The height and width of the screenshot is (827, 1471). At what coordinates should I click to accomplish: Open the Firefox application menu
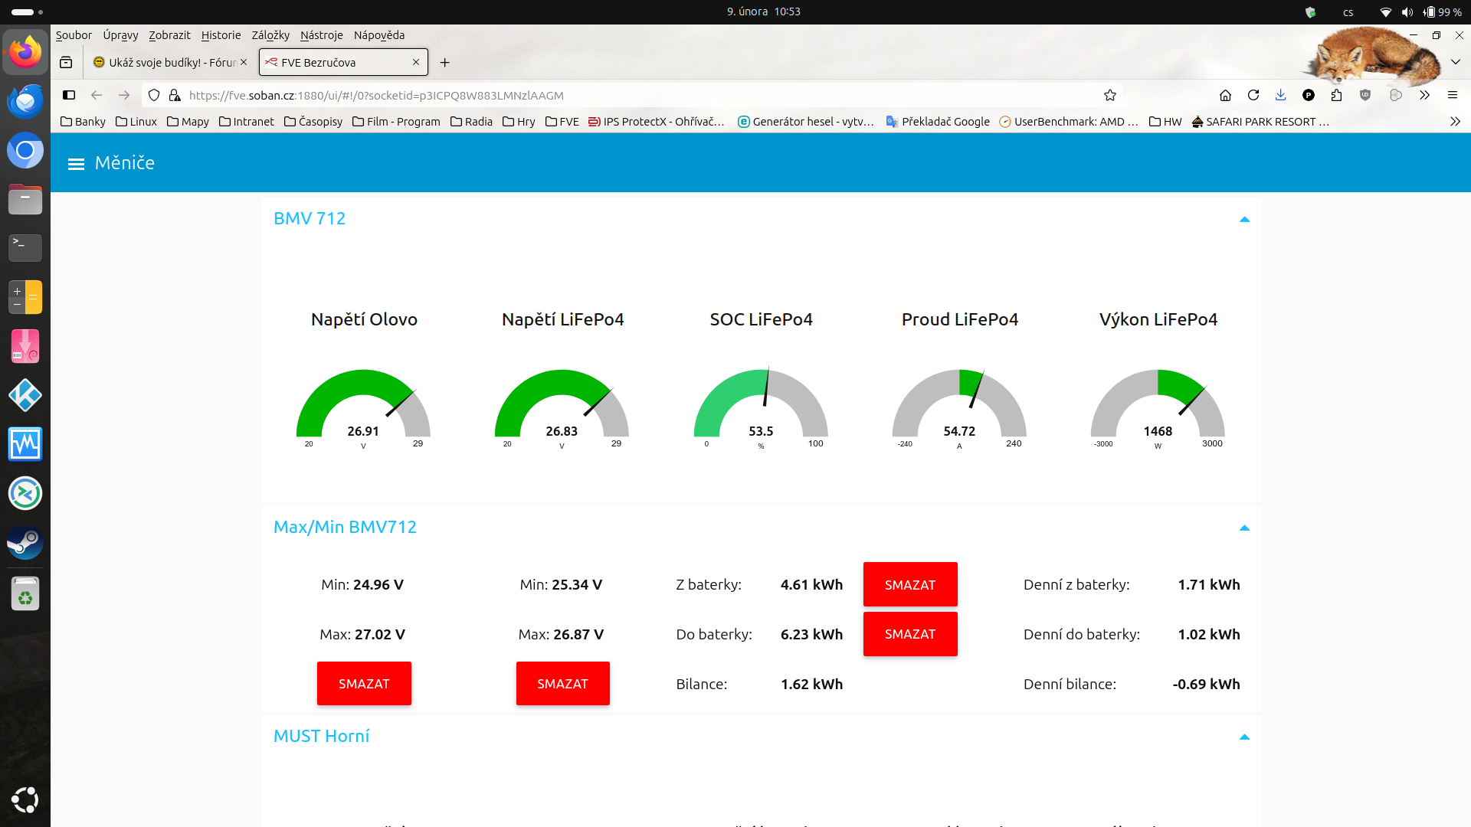click(1452, 96)
